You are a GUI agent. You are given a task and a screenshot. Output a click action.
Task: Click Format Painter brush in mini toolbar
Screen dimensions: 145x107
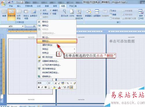click(x=74, y=83)
